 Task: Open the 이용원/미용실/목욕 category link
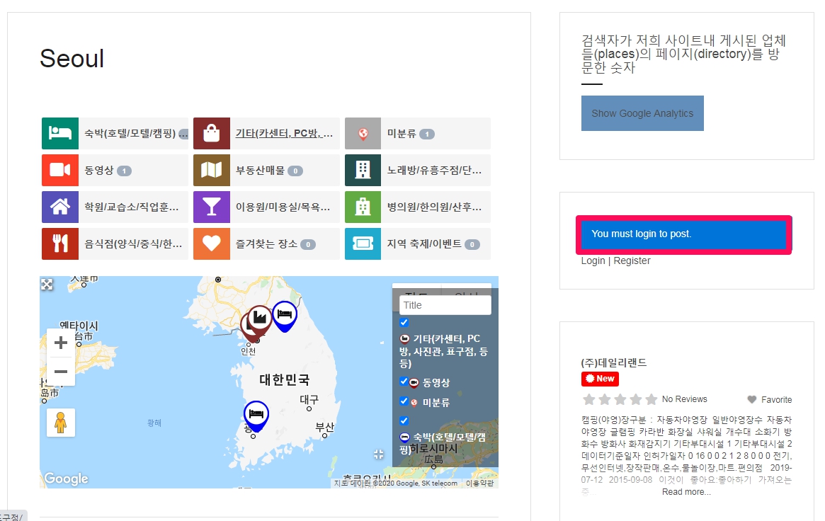coord(283,207)
